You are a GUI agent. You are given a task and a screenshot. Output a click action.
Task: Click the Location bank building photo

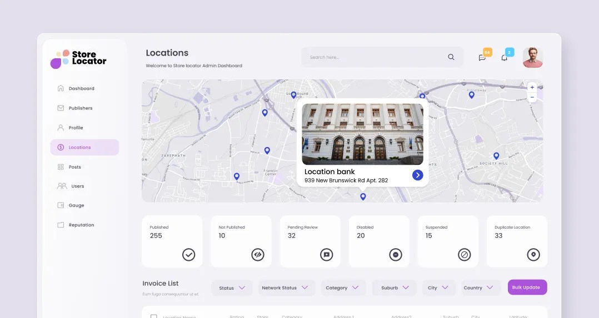(362, 134)
